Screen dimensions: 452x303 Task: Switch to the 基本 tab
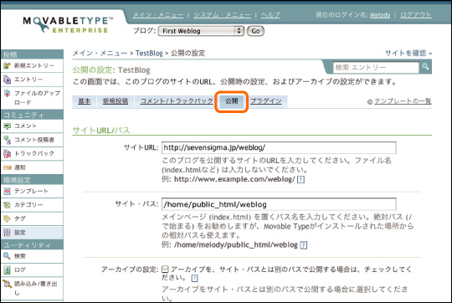tap(85, 101)
